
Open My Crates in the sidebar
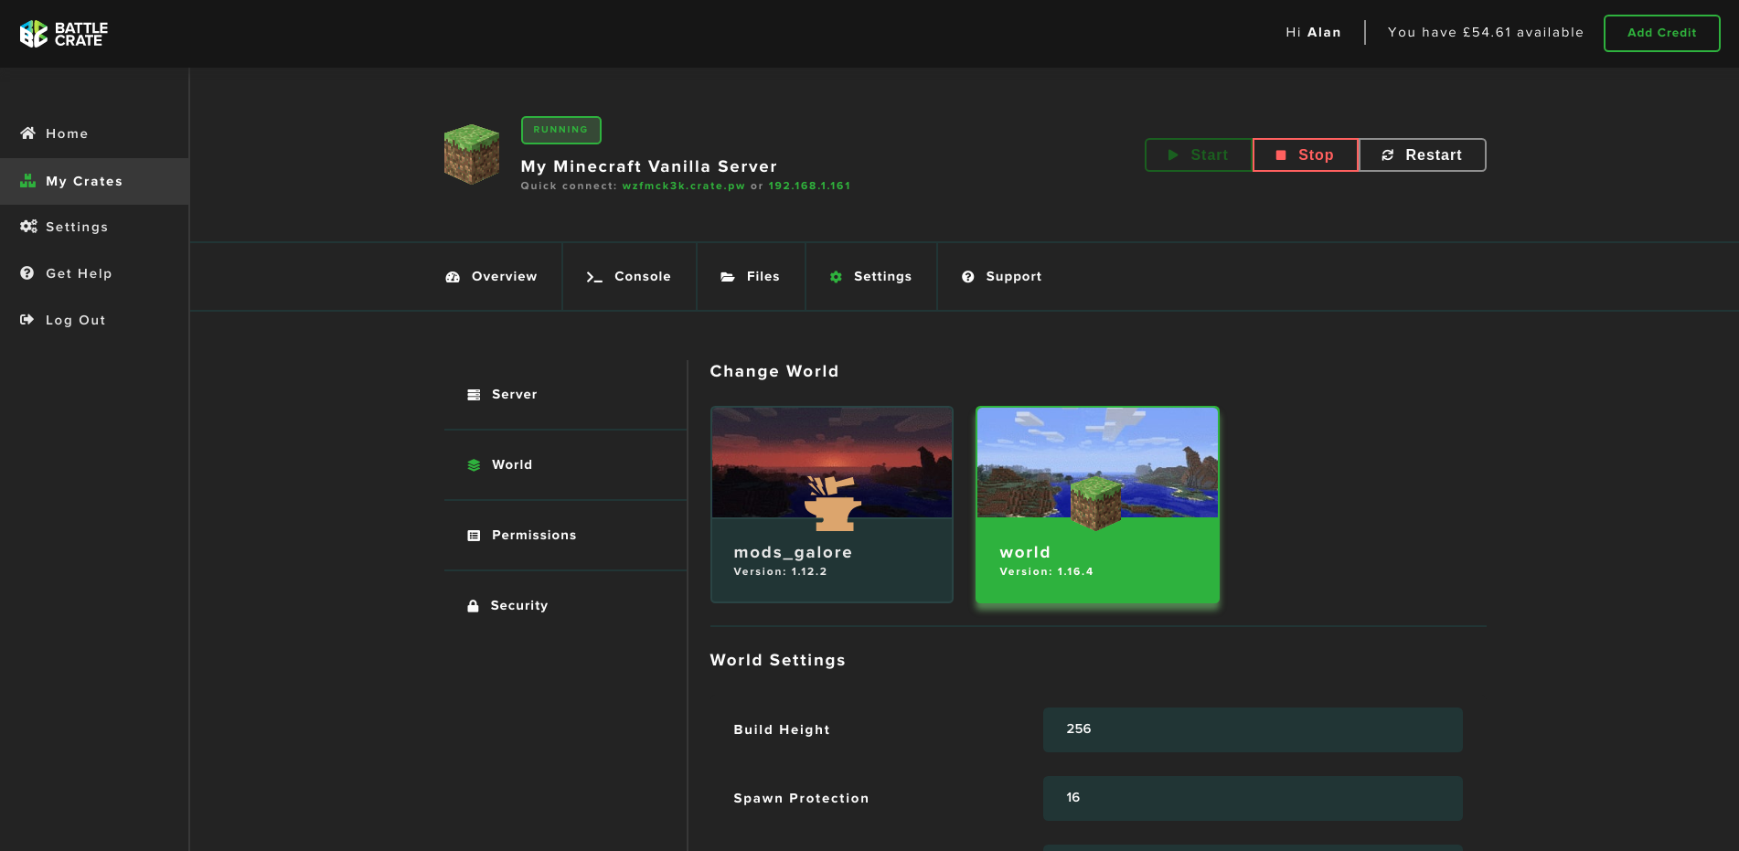pyautogui.click(x=94, y=181)
